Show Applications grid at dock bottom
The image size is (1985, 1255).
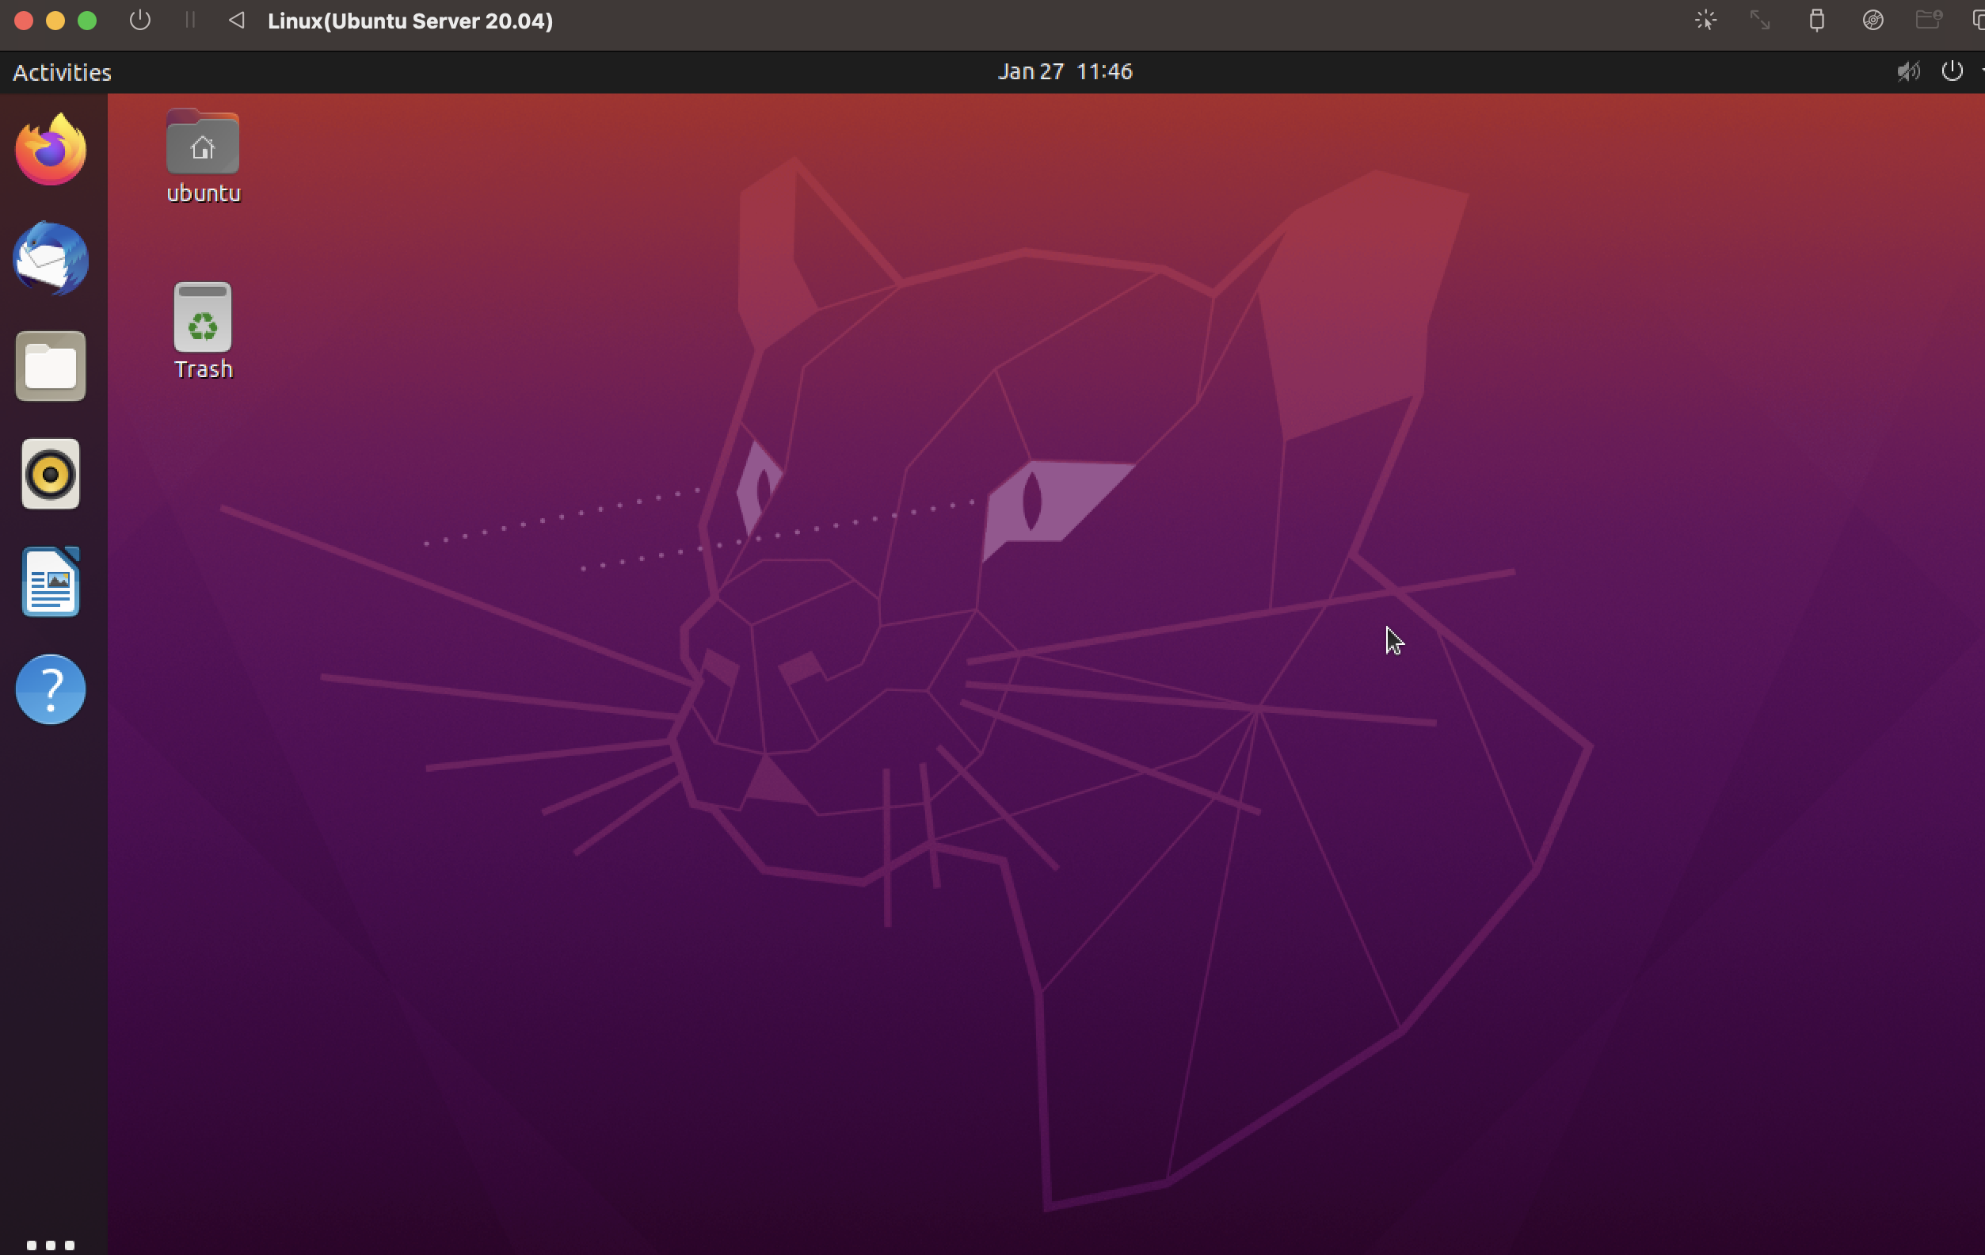tap(50, 1244)
